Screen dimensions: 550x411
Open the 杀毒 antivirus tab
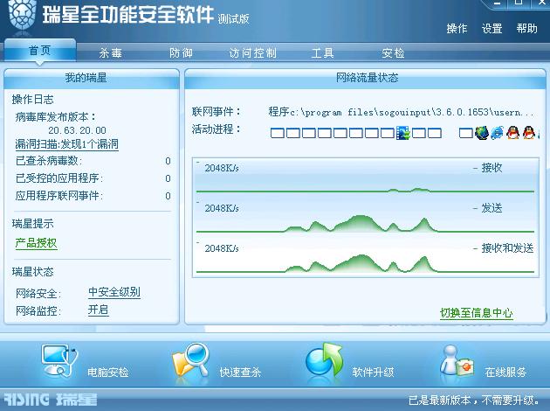(x=111, y=53)
